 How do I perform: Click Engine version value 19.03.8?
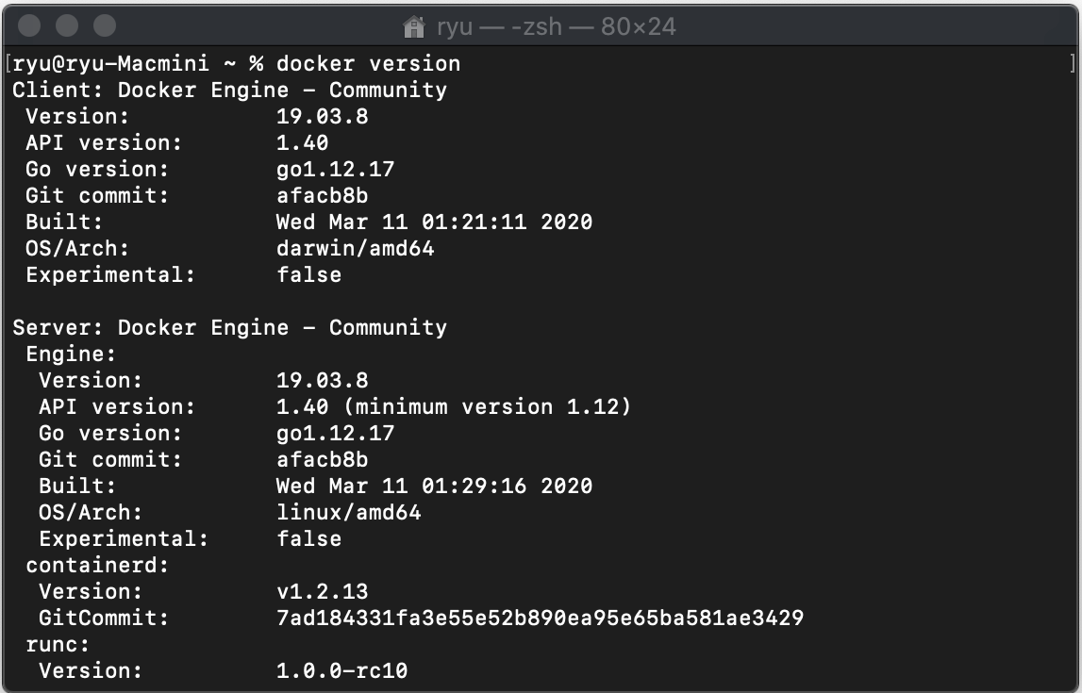323,381
